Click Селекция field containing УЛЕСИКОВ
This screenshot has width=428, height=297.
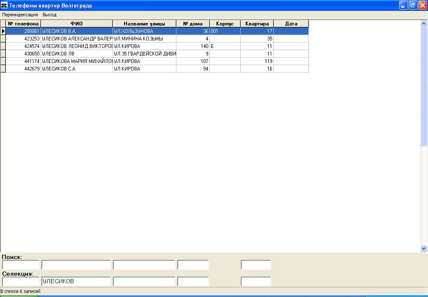[76, 282]
